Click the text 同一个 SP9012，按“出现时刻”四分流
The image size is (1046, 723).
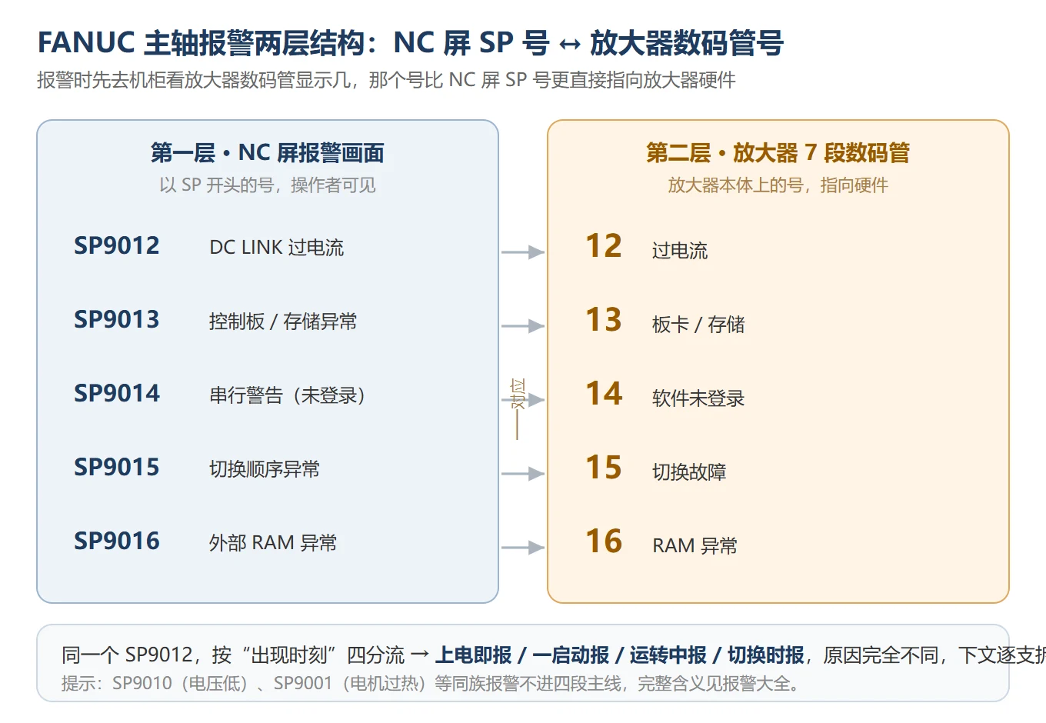pos(233,655)
